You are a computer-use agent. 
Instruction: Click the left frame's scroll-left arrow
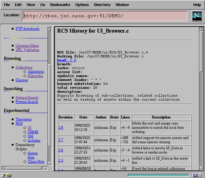coord(4,168)
